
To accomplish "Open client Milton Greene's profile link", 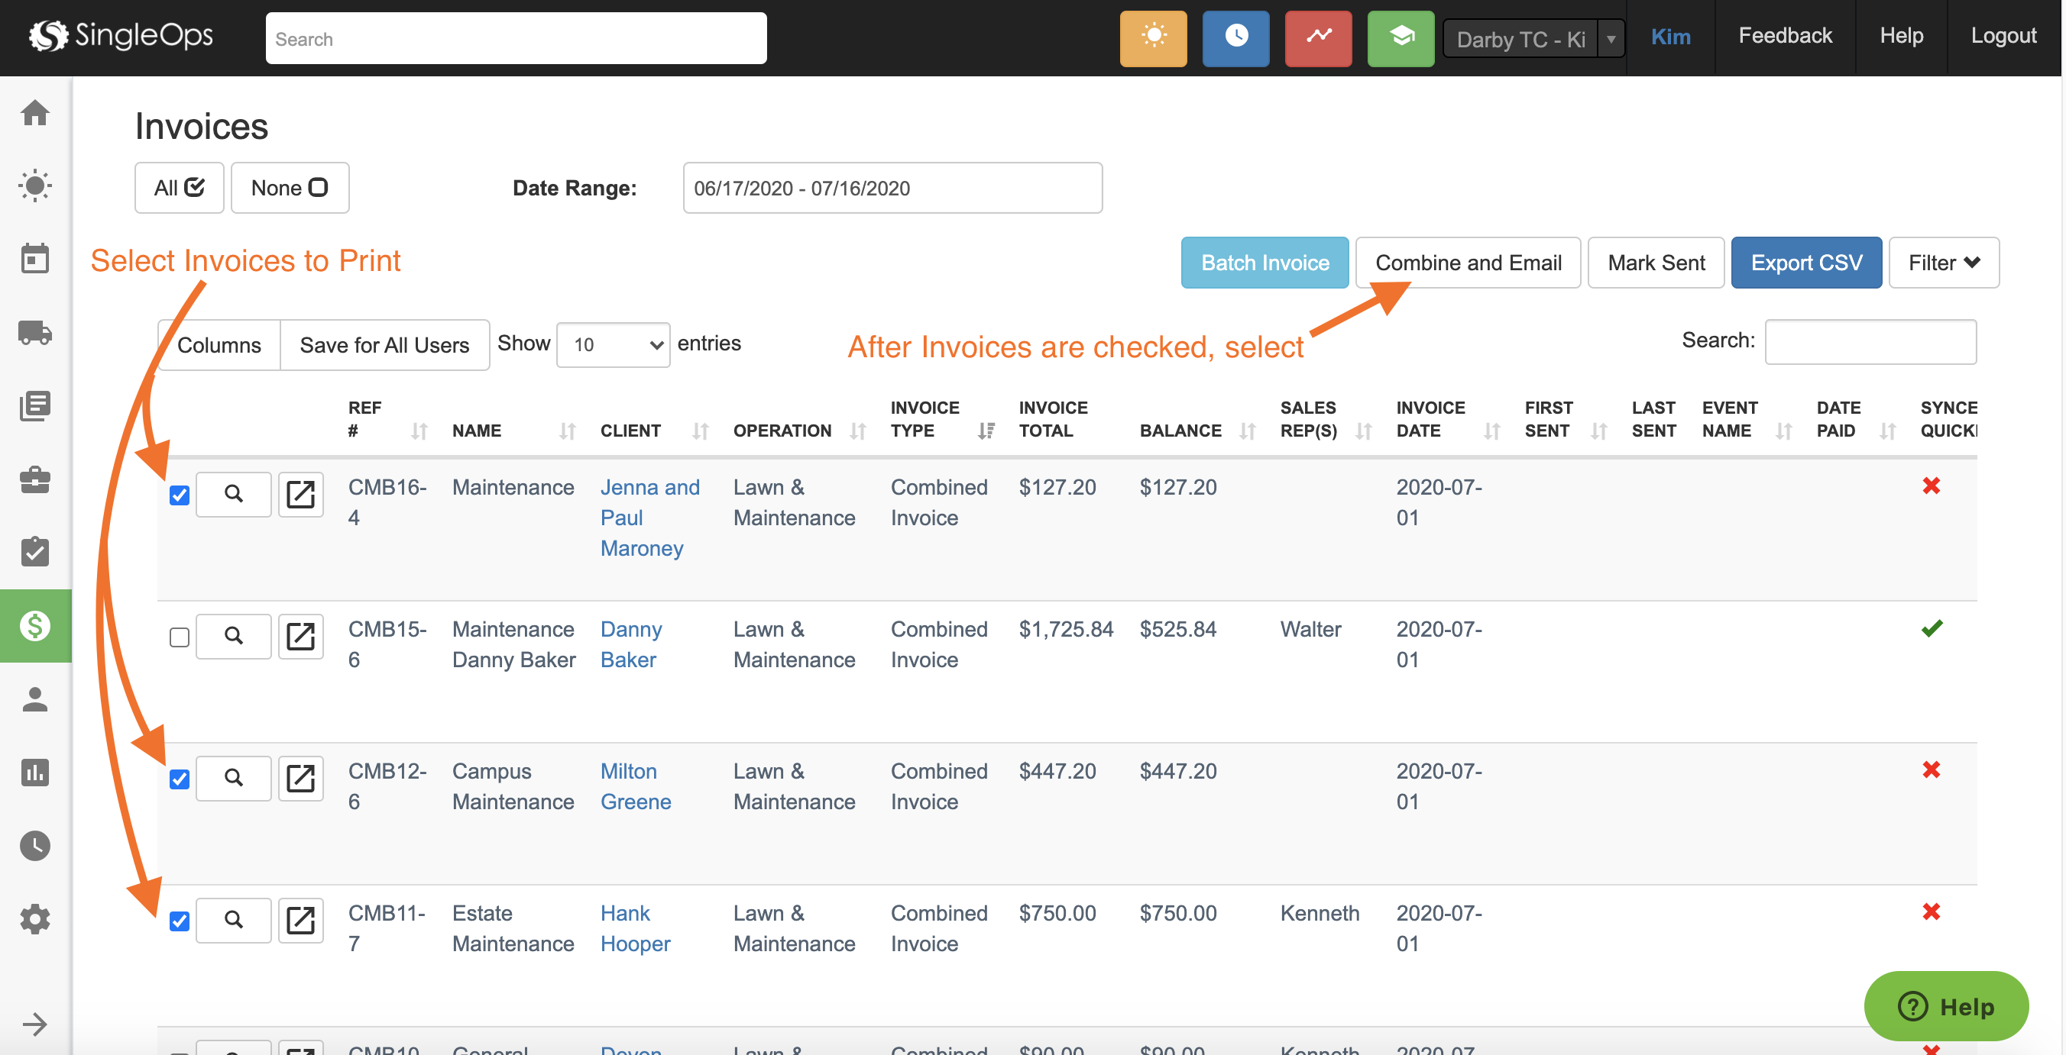I will click(634, 786).
